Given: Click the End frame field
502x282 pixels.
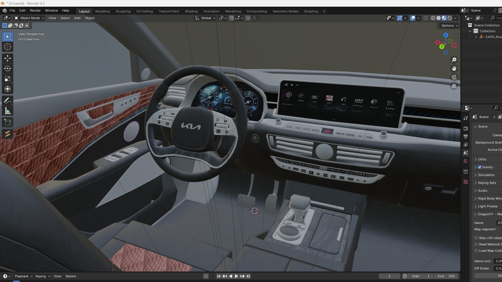Looking at the screenshot, I should (x=446, y=276).
